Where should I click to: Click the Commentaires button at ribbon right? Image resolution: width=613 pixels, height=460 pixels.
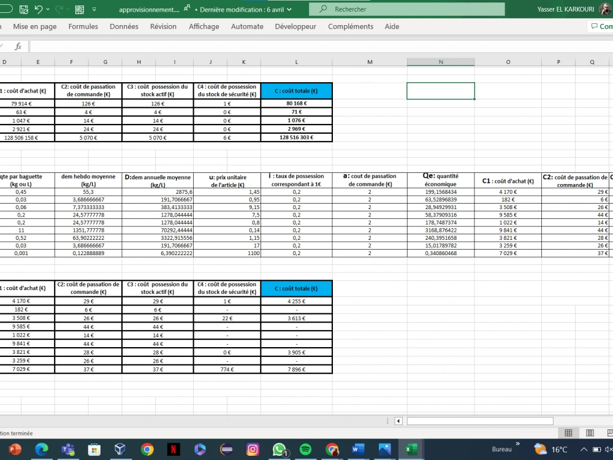point(601,26)
